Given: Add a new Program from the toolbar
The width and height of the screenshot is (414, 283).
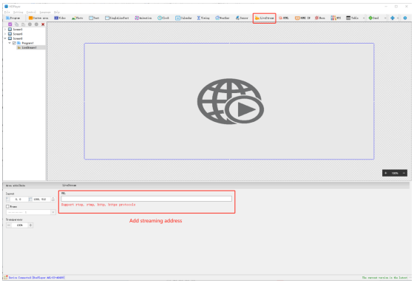Looking at the screenshot, I should [13, 18].
